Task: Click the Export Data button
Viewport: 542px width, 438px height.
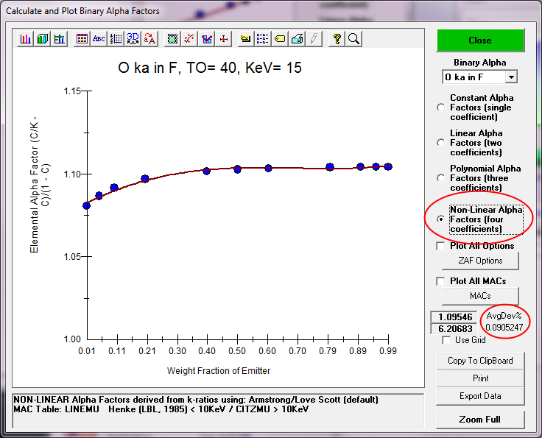Action: pos(480,396)
